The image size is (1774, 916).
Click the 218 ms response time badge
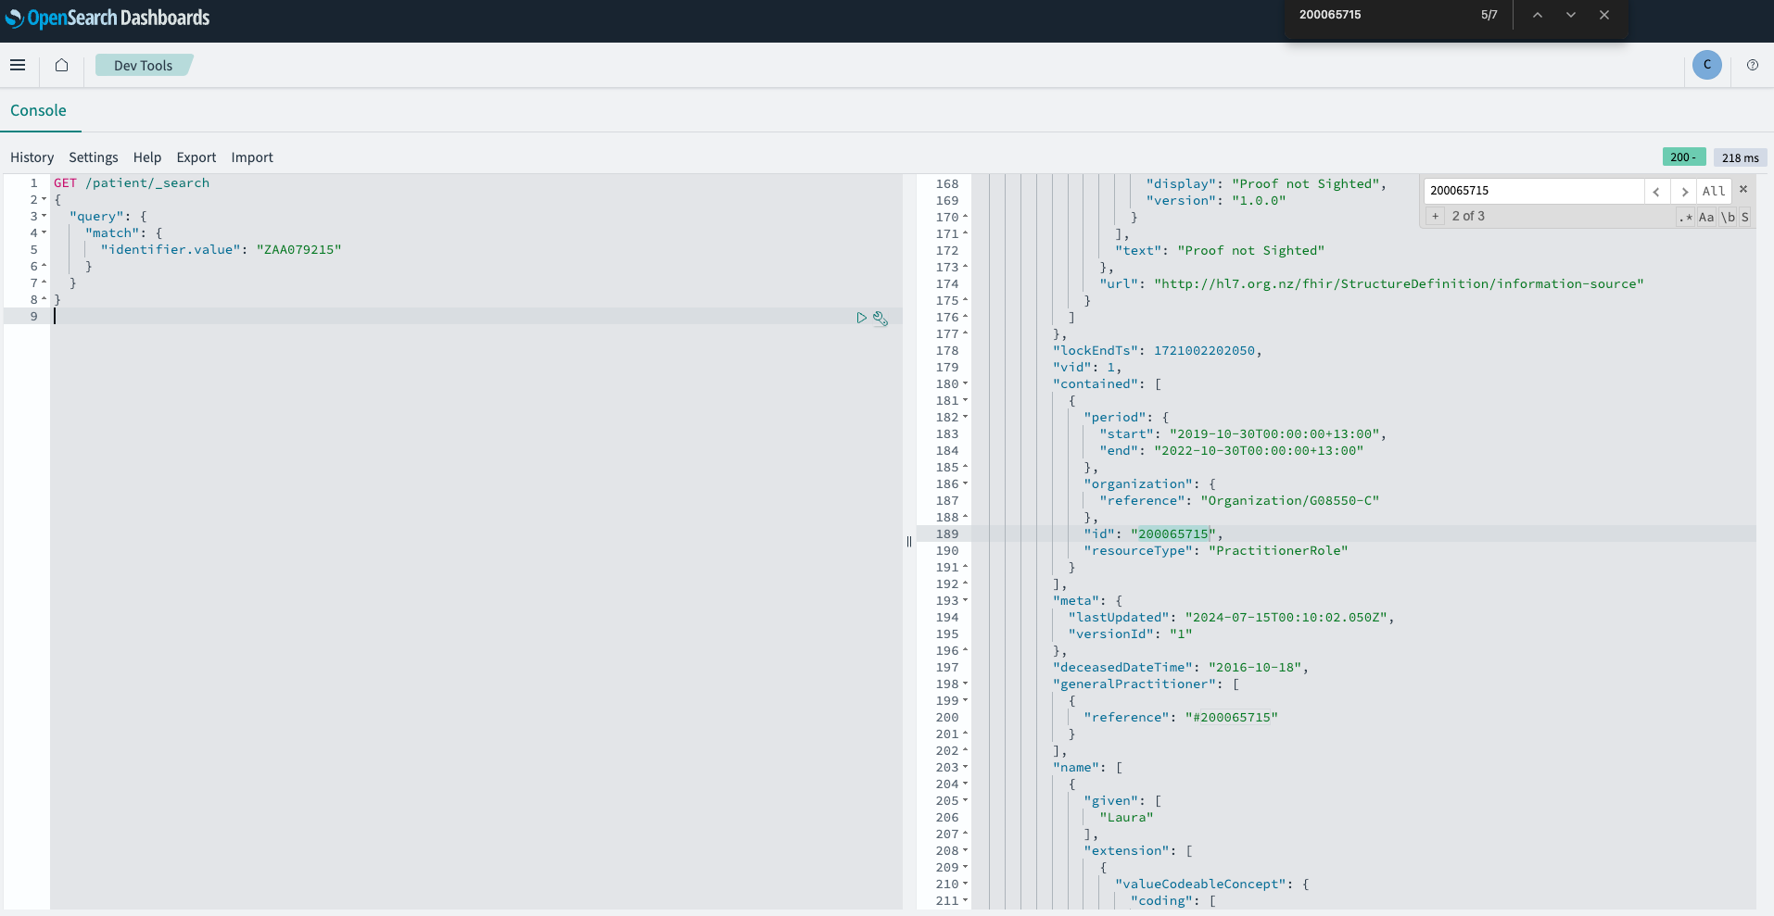(x=1740, y=157)
